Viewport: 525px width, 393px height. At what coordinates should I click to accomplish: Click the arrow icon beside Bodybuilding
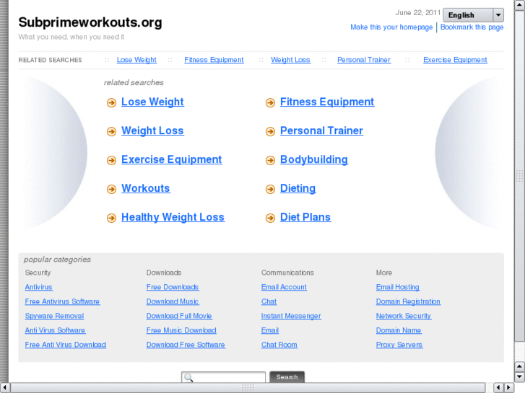(270, 160)
